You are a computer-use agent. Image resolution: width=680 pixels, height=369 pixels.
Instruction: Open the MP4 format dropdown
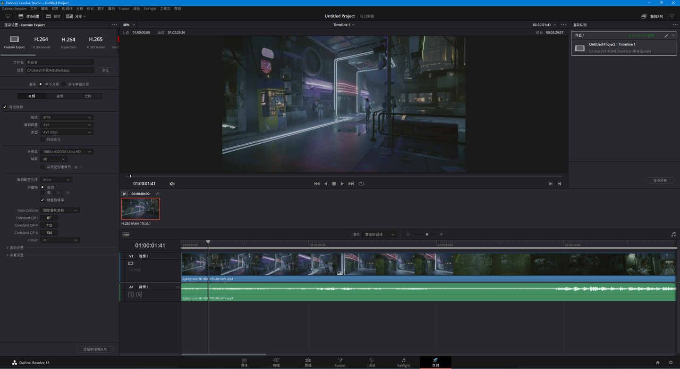click(66, 117)
